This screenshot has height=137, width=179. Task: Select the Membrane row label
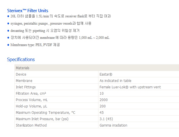[x=24, y=81]
